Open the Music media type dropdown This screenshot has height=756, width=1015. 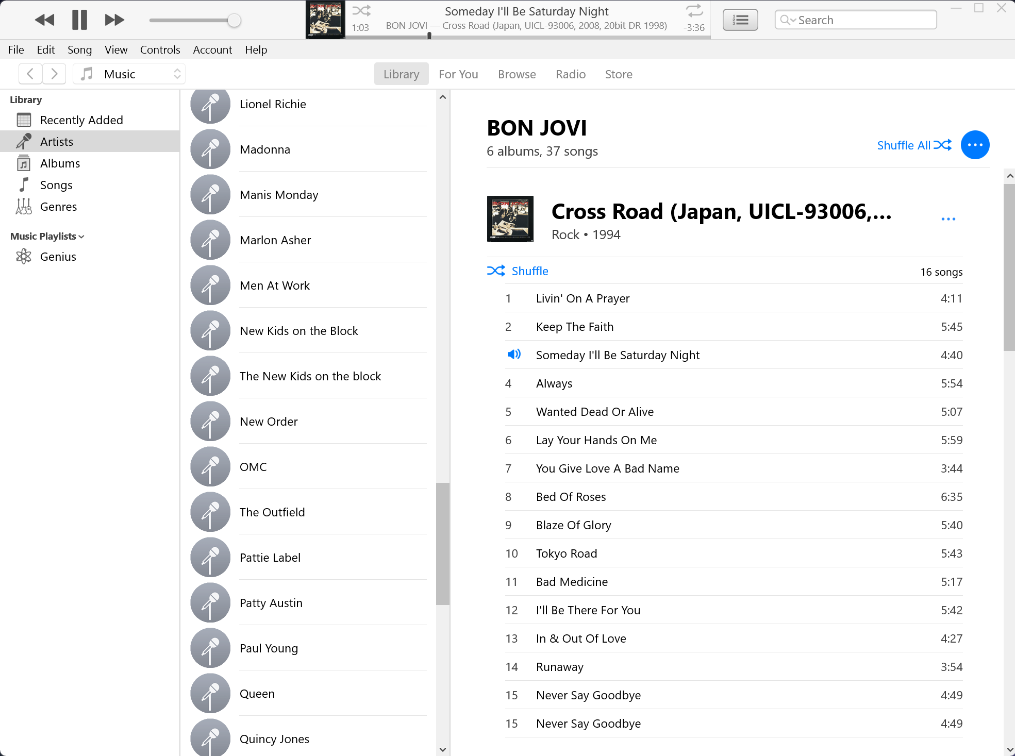(129, 74)
